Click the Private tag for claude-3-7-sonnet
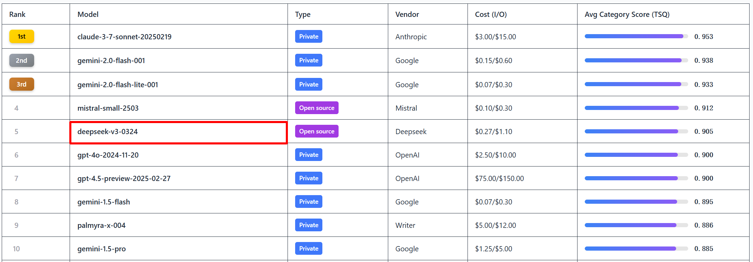This screenshot has height=262, width=753. coord(309,37)
